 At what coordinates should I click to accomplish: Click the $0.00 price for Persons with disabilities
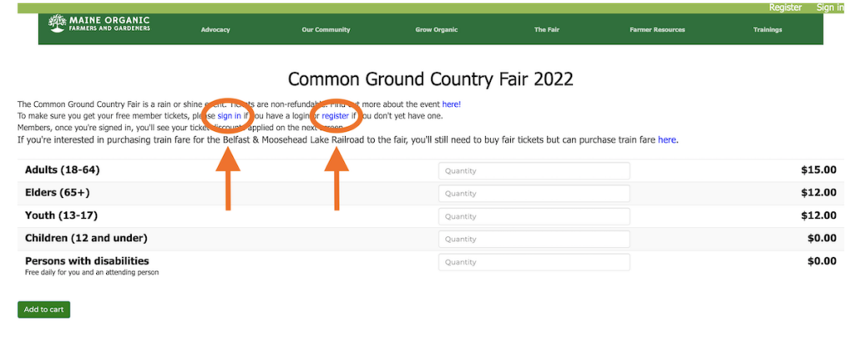click(x=822, y=261)
